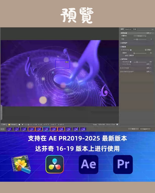Click info icon beside Threshold label
Screen dimensions: 155x193
point(131,62)
